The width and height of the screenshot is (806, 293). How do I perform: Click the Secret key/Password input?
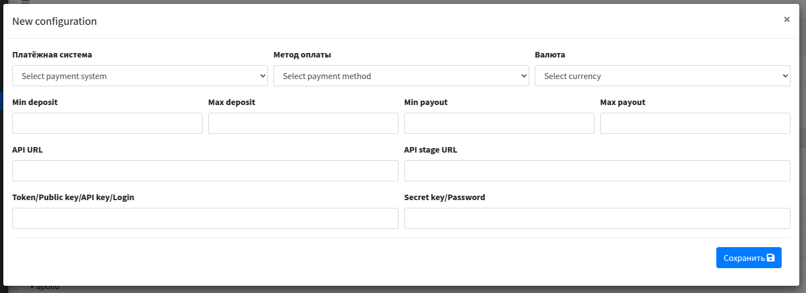point(597,218)
